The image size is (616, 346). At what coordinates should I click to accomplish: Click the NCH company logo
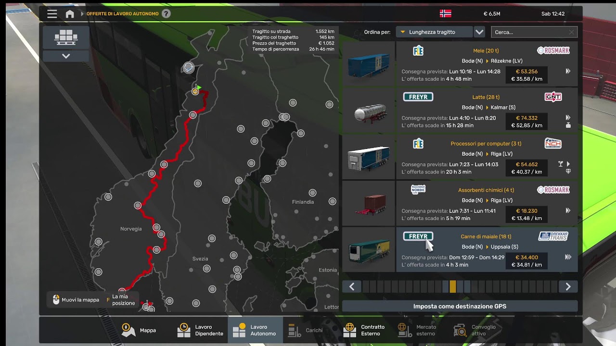[x=553, y=143]
